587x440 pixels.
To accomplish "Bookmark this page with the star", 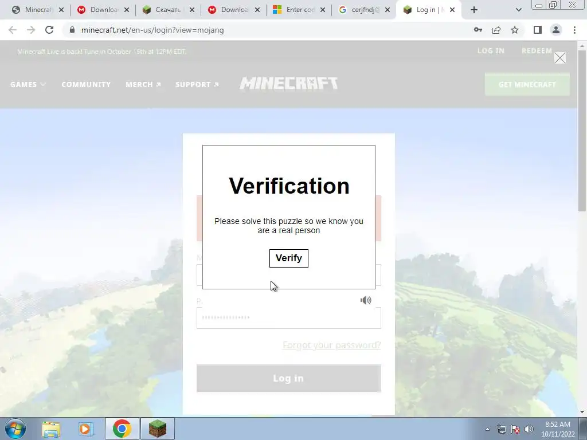I will point(515,30).
